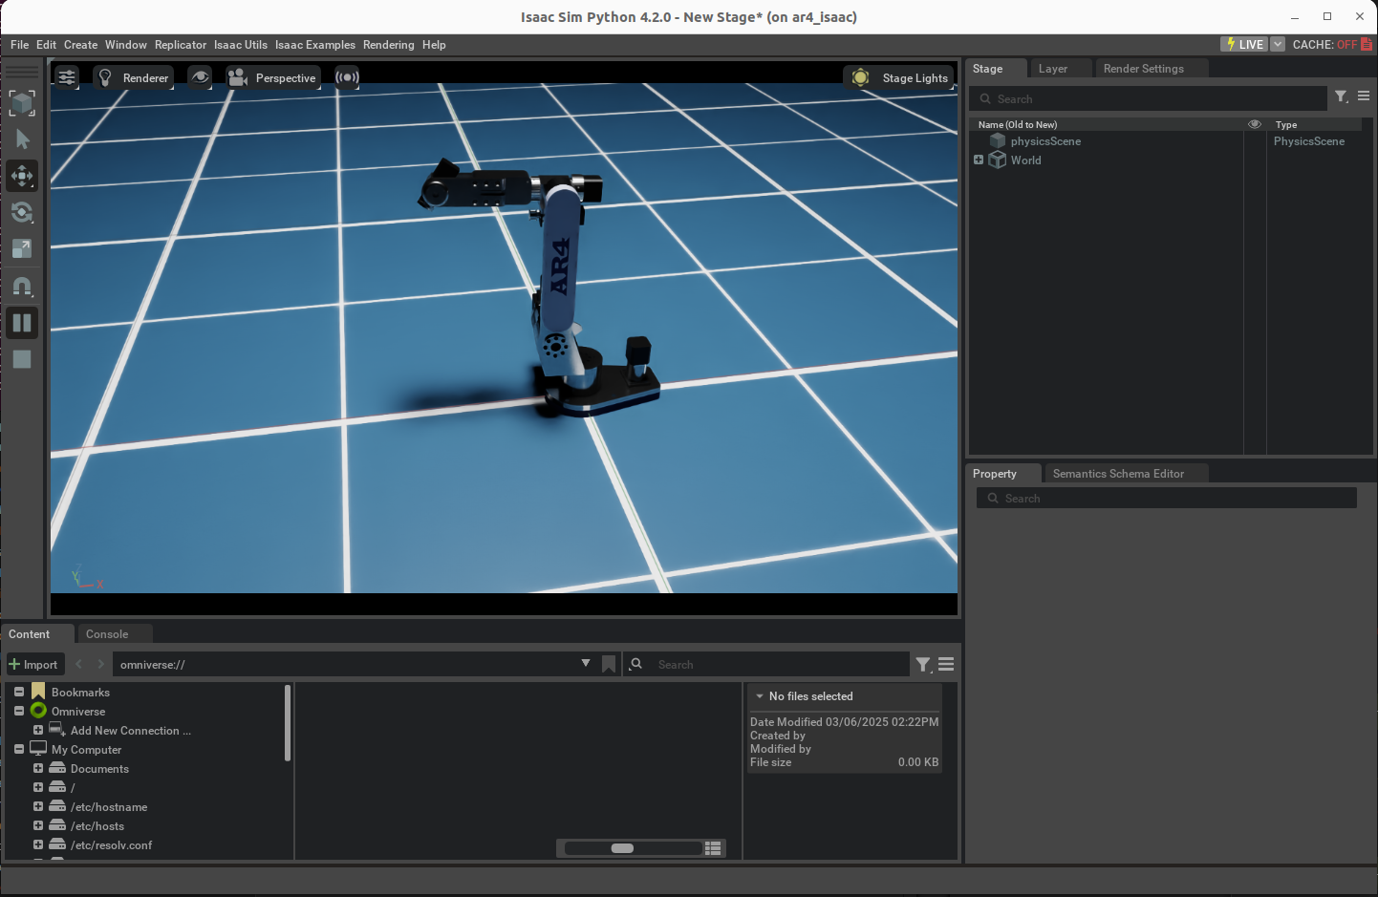Click the arrow Select tool
1378x897 pixels.
[x=22, y=139]
